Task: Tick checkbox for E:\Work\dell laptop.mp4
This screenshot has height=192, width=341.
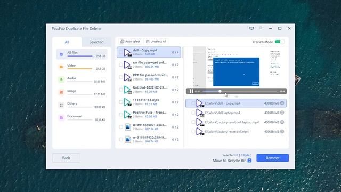Action: pos(193,113)
